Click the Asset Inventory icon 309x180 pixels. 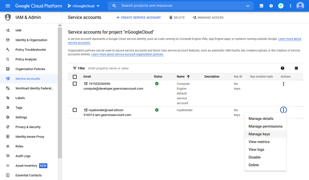(8, 166)
